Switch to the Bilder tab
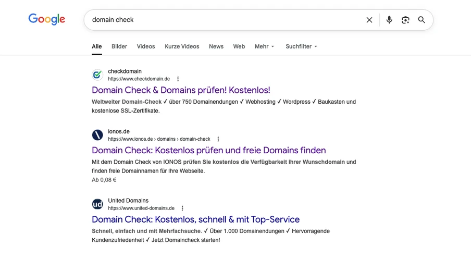Screen dimensions: 471x257 (119, 46)
